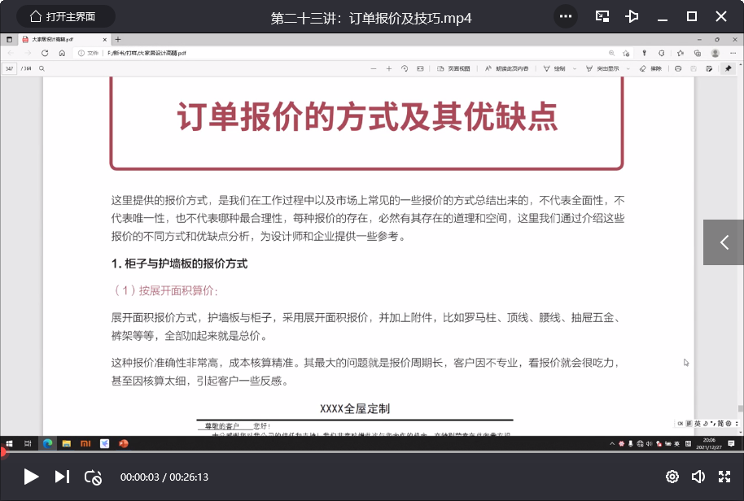The width and height of the screenshot is (744, 501).
Task: Click the 打开主界面 button
Action: 62,16
